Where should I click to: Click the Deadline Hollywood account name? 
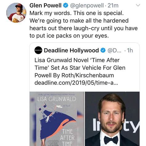pos(71,50)
